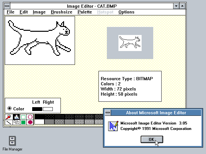This screenshot has width=206, height=154.
Task: Pick solid white from the palette strip
Action: pos(40,122)
